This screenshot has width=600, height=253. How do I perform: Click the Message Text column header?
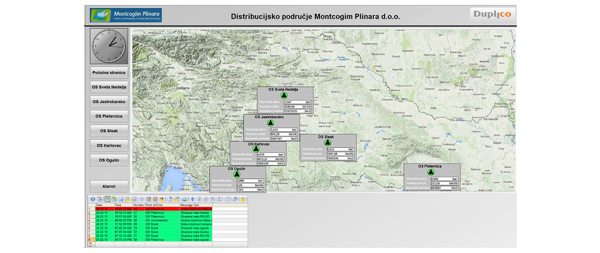(x=196, y=205)
